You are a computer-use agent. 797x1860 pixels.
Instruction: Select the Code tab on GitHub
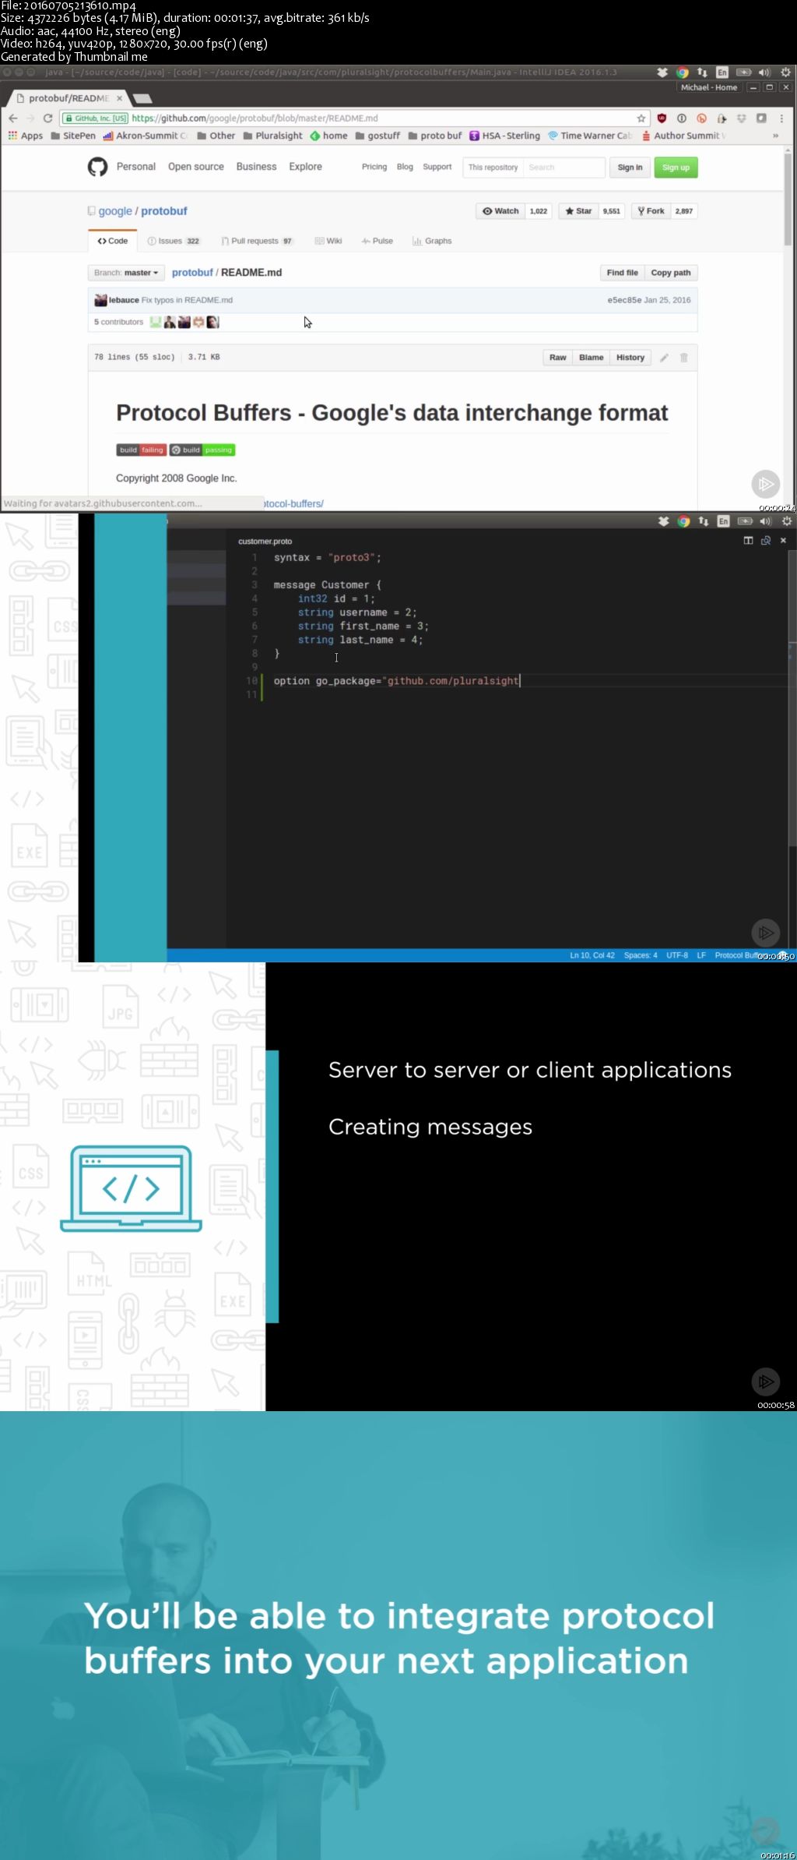pyautogui.click(x=113, y=241)
